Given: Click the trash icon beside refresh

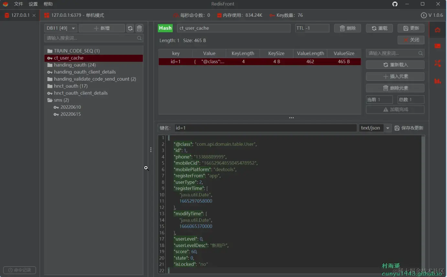Looking at the screenshot, I should pos(139,28).
